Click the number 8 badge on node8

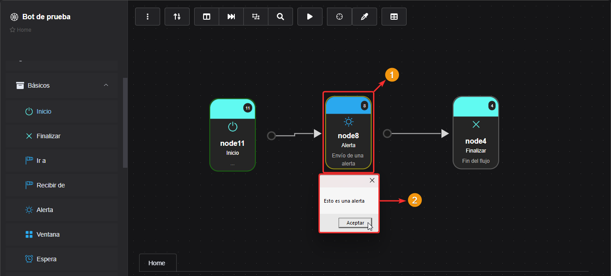pos(365,106)
